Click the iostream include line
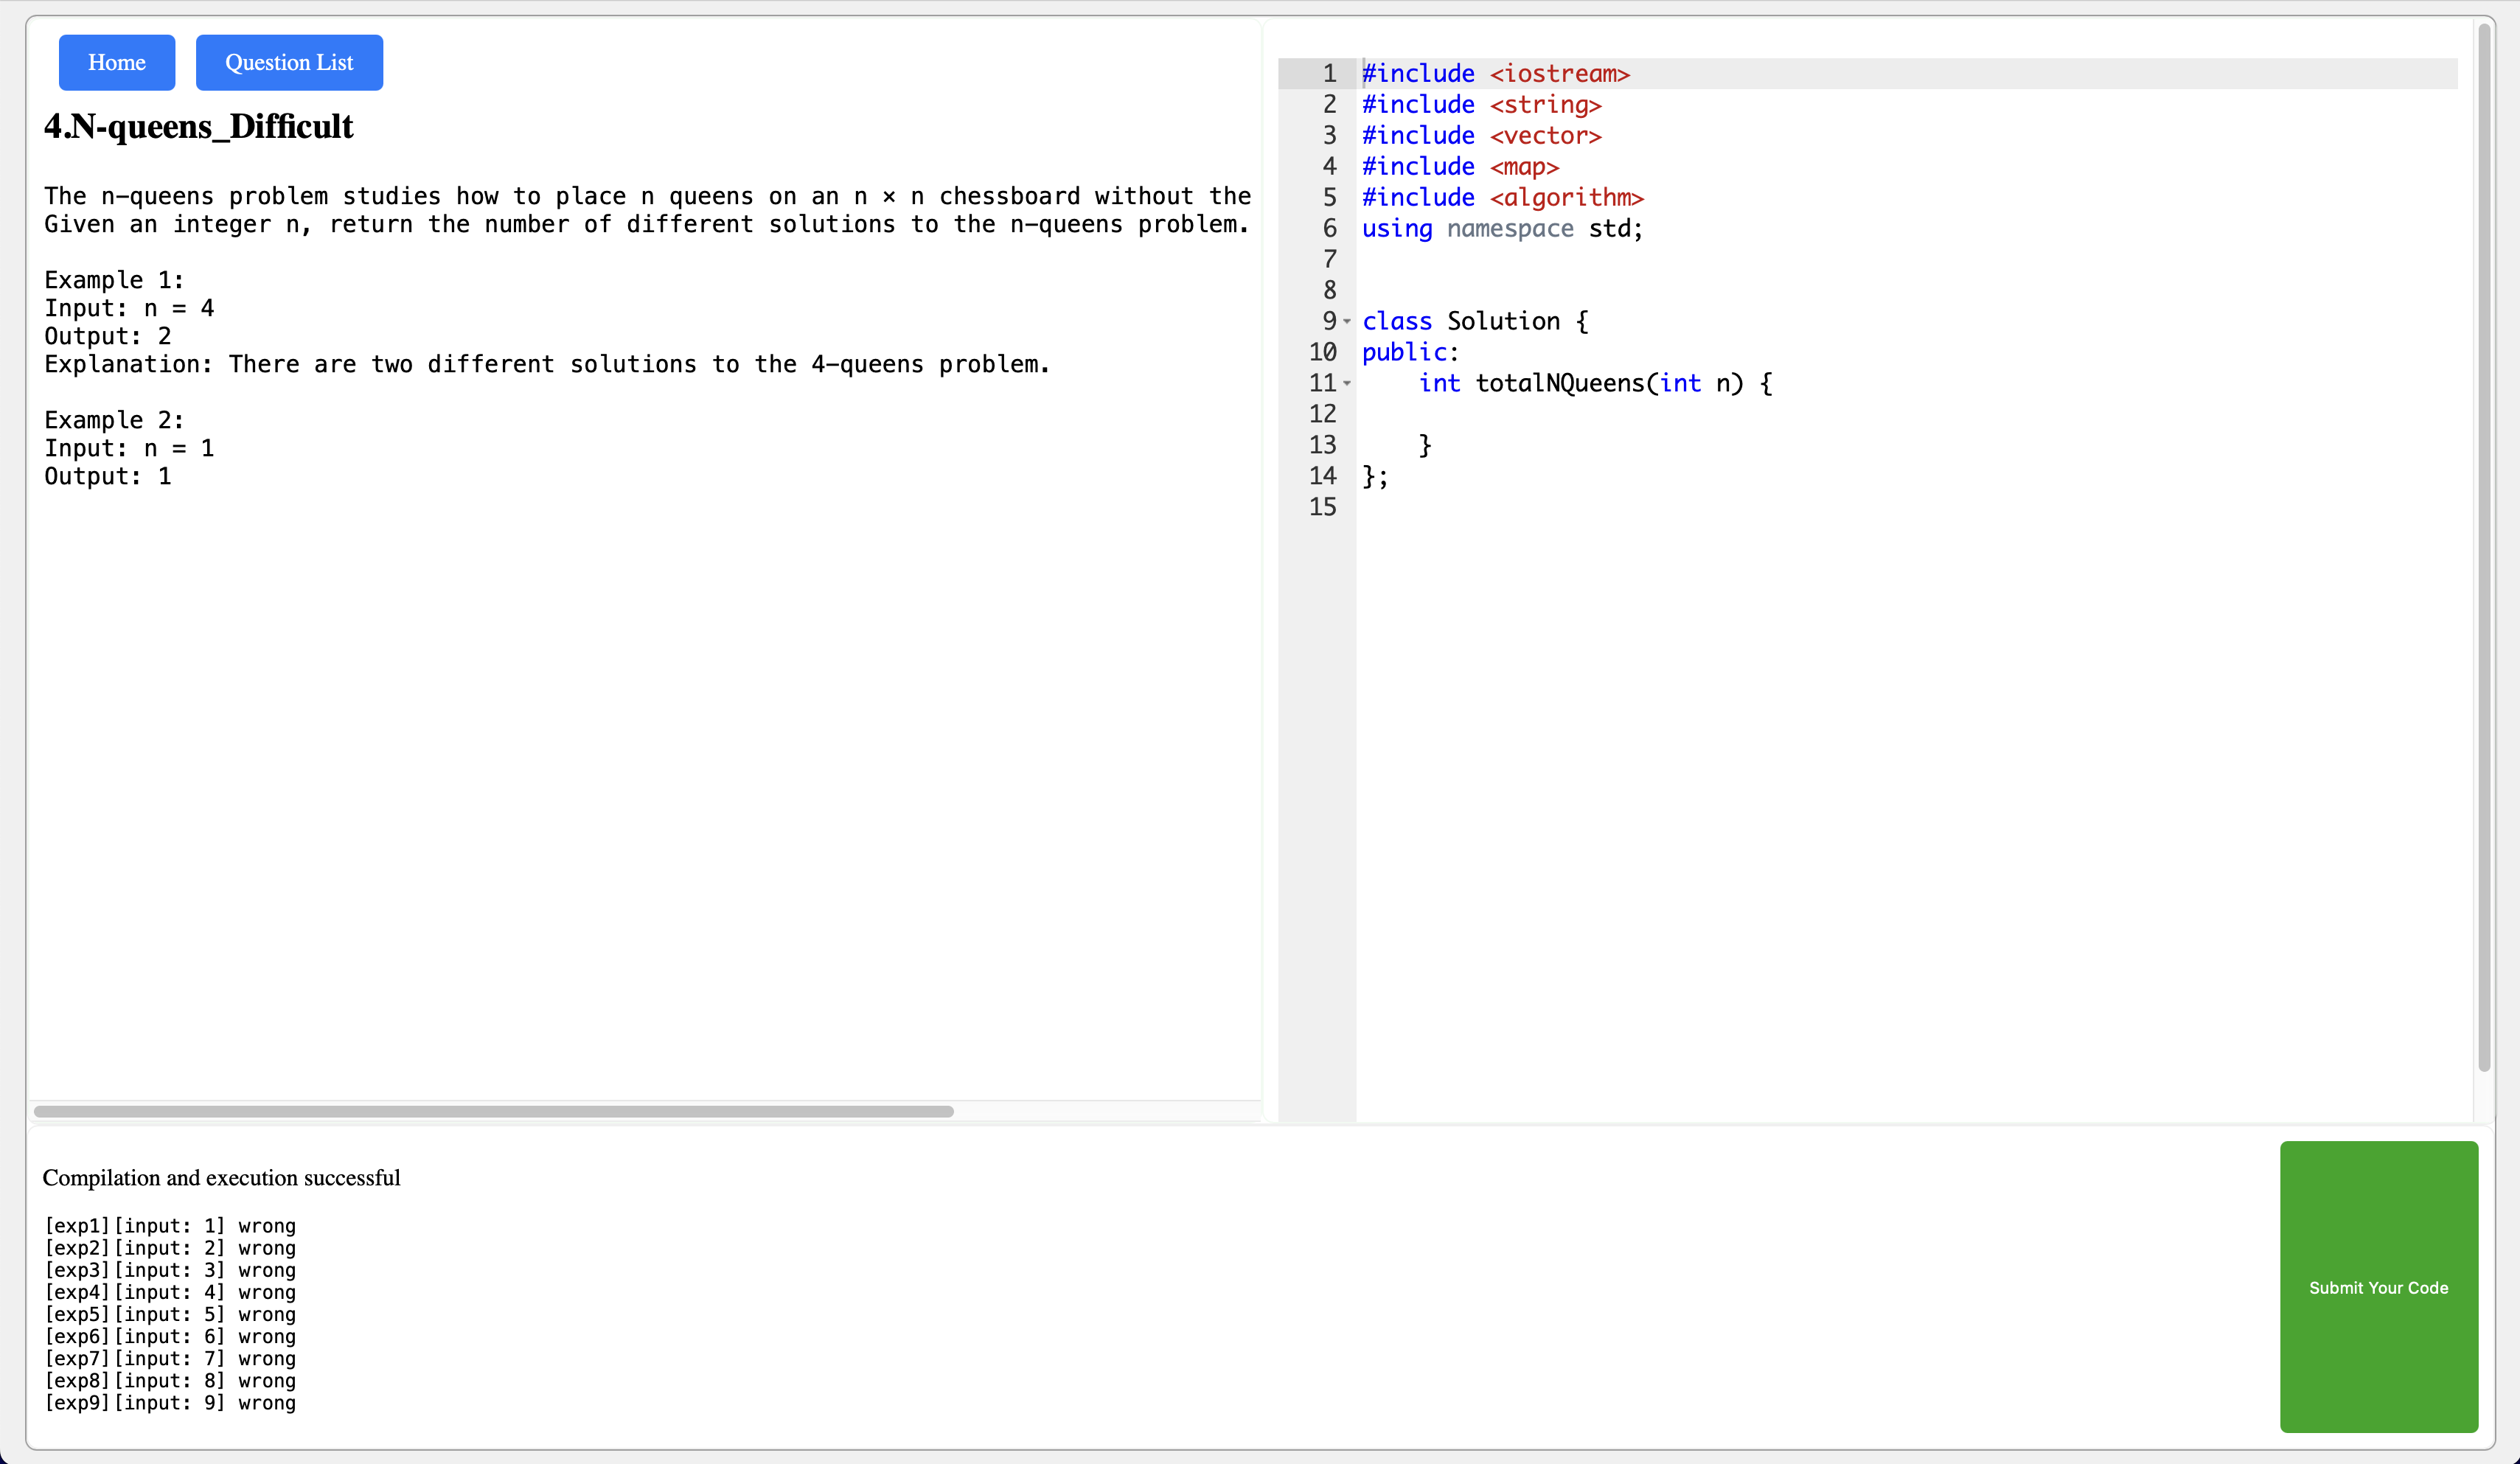This screenshot has height=1464, width=2520. pyautogui.click(x=1495, y=74)
